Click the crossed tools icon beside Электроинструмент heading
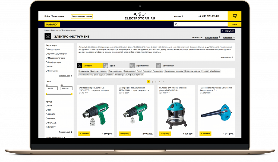Screen dimensions: 278x162 (x=48, y=36)
